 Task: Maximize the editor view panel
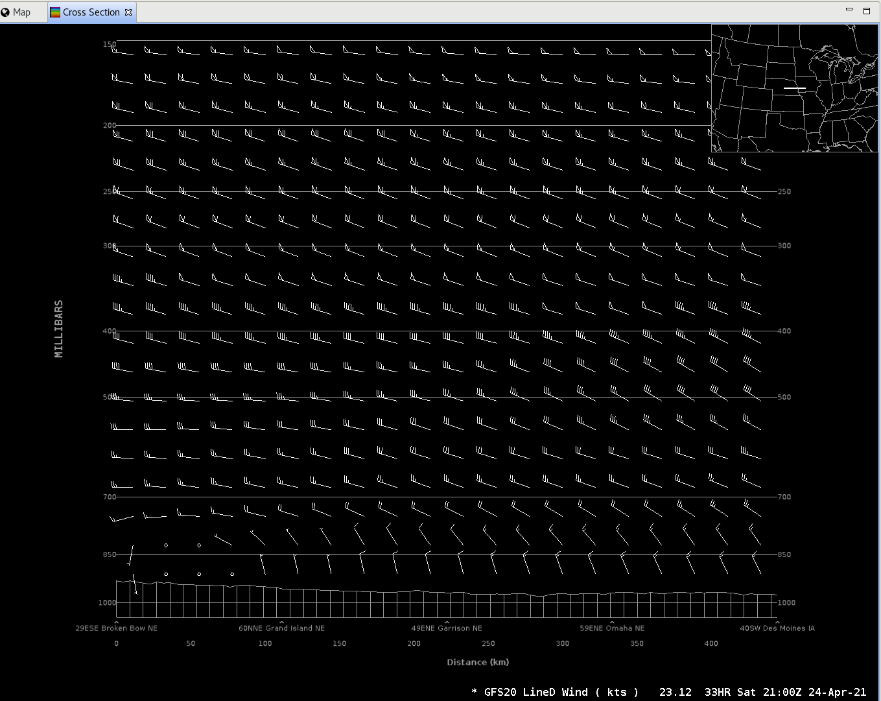tap(866, 10)
